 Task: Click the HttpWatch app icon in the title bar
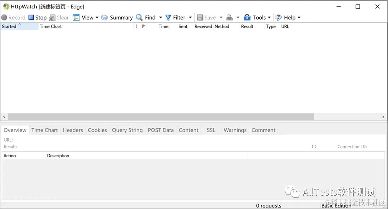point(6,7)
